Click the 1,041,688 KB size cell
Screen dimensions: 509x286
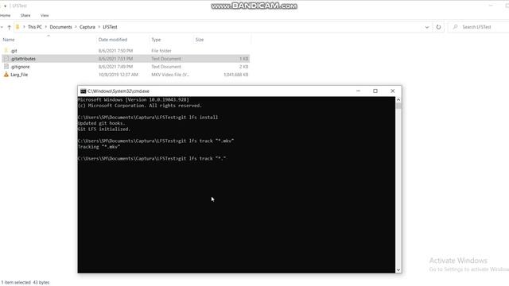236,75
